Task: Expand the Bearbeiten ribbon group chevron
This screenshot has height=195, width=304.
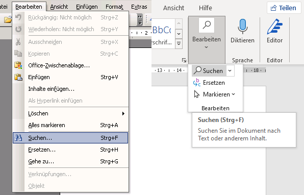Action: 207,47
